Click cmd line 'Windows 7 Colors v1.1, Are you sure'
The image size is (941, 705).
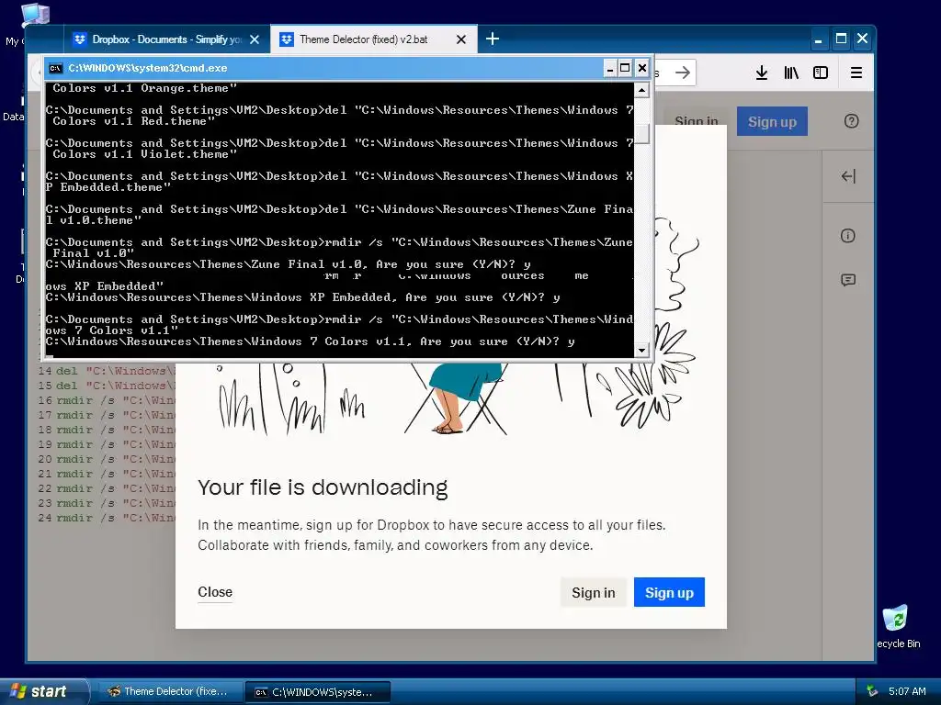tap(311, 341)
